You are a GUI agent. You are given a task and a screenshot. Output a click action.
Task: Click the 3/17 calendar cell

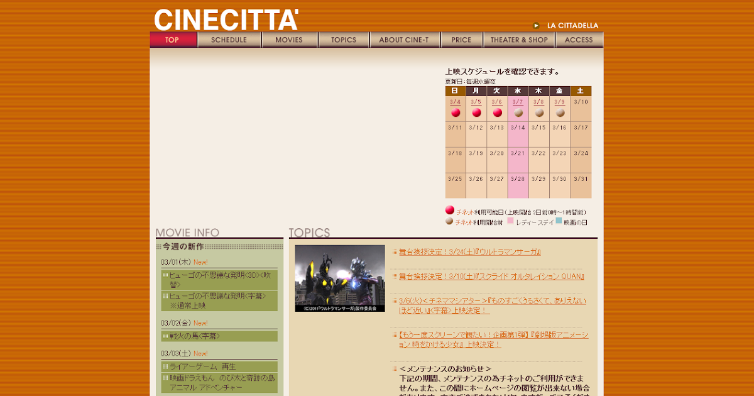click(x=581, y=135)
